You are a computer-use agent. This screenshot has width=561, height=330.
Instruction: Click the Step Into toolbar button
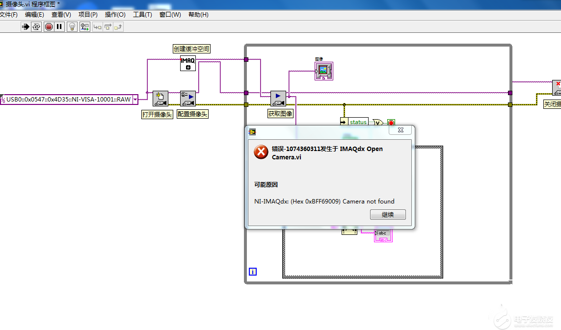pyautogui.click(x=97, y=26)
